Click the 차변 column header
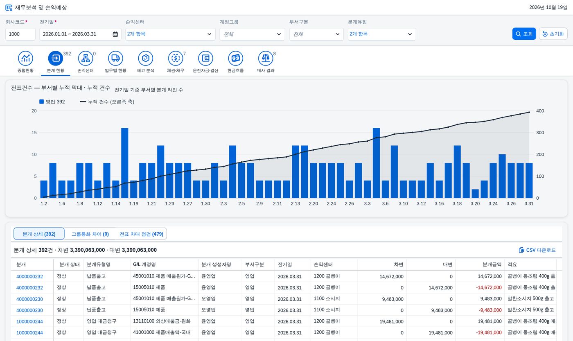The width and height of the screenshot is (573, 341). [382, 264]
